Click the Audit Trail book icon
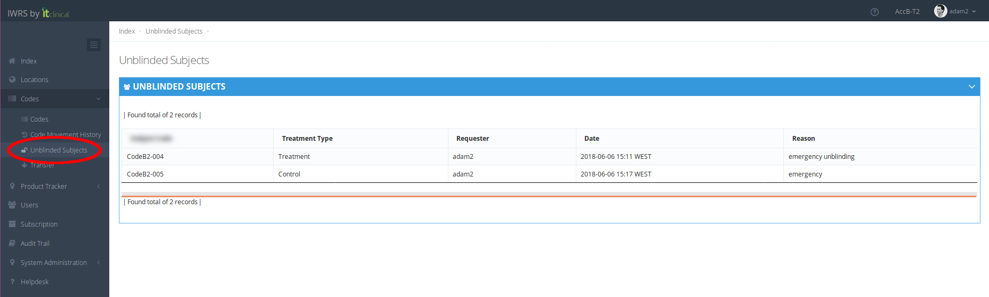The image size is (989, 297). click(12, 243)
